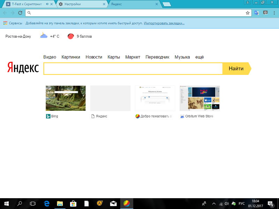This screenshot has width=279, height=209.
Task: Open Windows search from the taskbar
Action: 20,203
